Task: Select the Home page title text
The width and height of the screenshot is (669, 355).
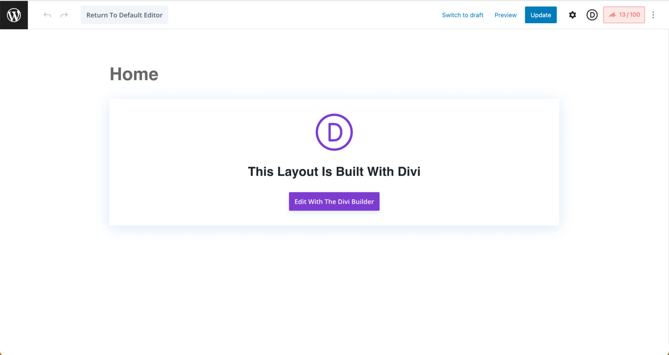Action: 134,74
